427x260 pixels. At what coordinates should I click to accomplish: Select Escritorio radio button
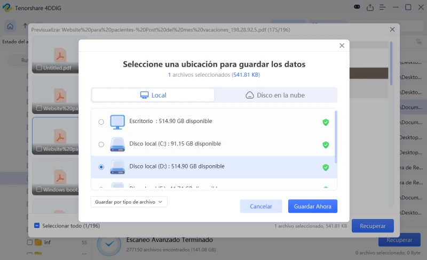[x=101, y=122]
